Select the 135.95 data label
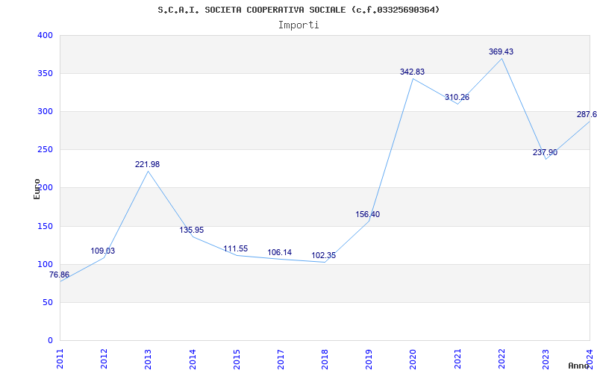 192,230
